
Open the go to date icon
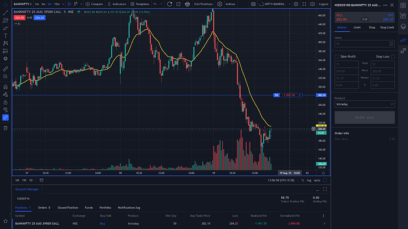pyautogui.click(x=41, y=180)
